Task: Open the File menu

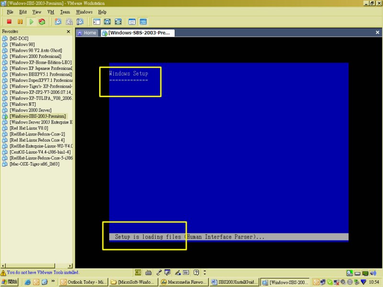Action: pos(10,12)
